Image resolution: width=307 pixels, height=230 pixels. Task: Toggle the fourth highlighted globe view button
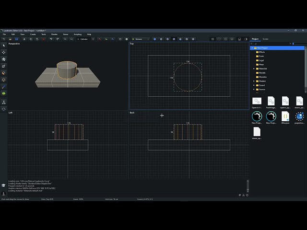pos(174,39)
